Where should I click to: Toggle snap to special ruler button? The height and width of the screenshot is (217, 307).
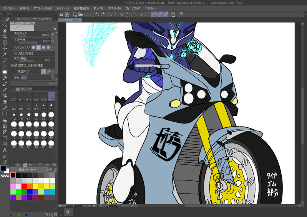coord(160,14)
